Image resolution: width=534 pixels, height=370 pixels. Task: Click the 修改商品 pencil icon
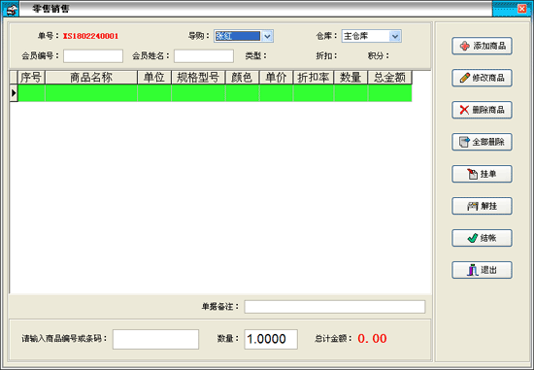point(465,78)
